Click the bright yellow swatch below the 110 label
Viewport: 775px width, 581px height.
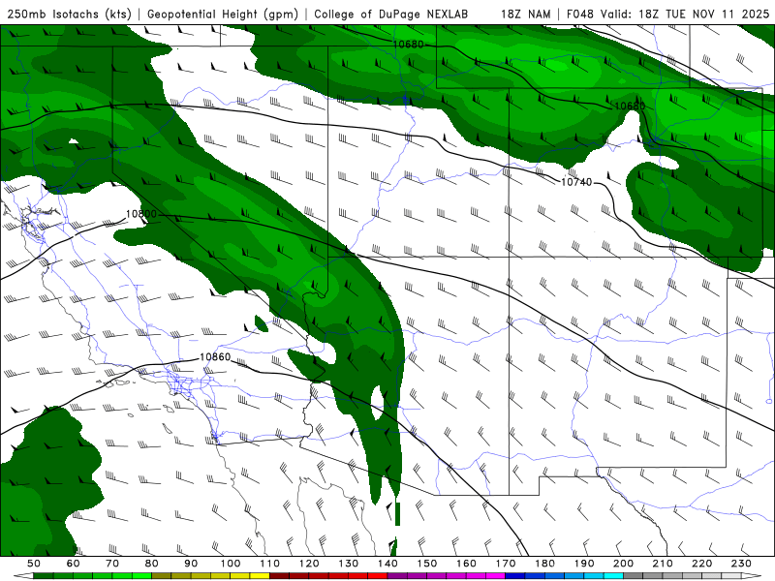(260, 576)
